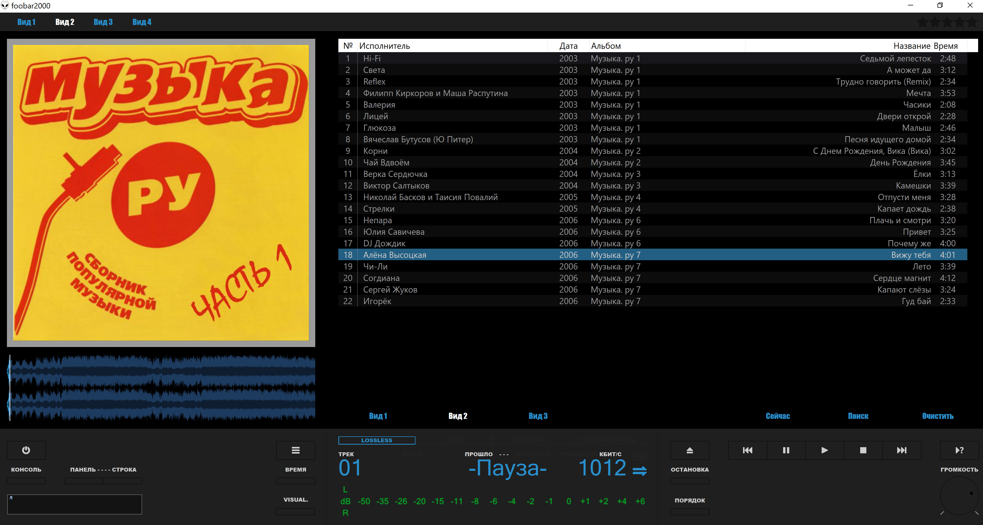Select Чай Вдвоём День Рождения row
The height and width of the screenshot is (525, 983).
click(x=653, y=163)
